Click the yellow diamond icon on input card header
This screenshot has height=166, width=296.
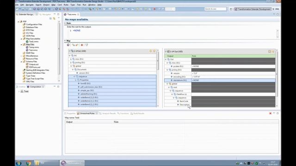coord(151,51)
